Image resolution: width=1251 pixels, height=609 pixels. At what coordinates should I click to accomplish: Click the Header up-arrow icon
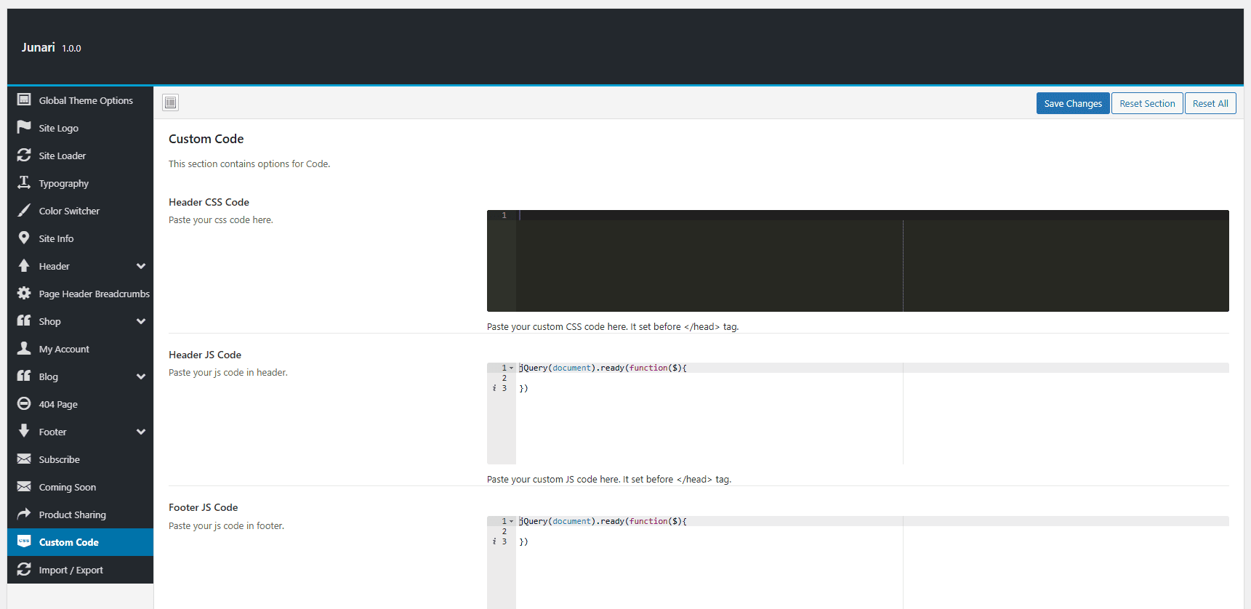tap(24, 265)
